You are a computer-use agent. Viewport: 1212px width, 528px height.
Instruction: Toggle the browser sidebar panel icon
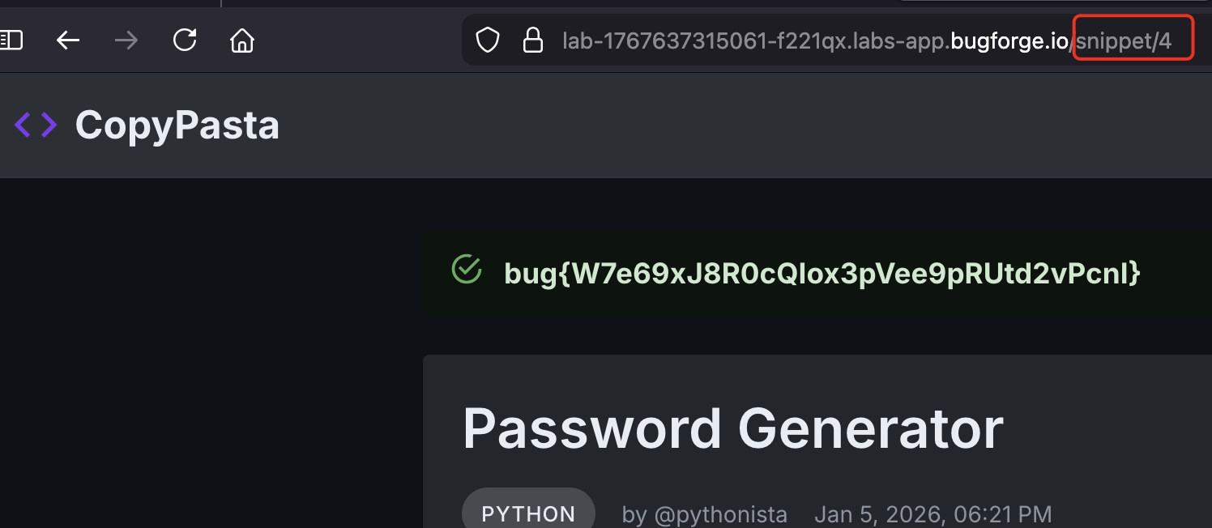pyautogui.click(x=11, y=40)
